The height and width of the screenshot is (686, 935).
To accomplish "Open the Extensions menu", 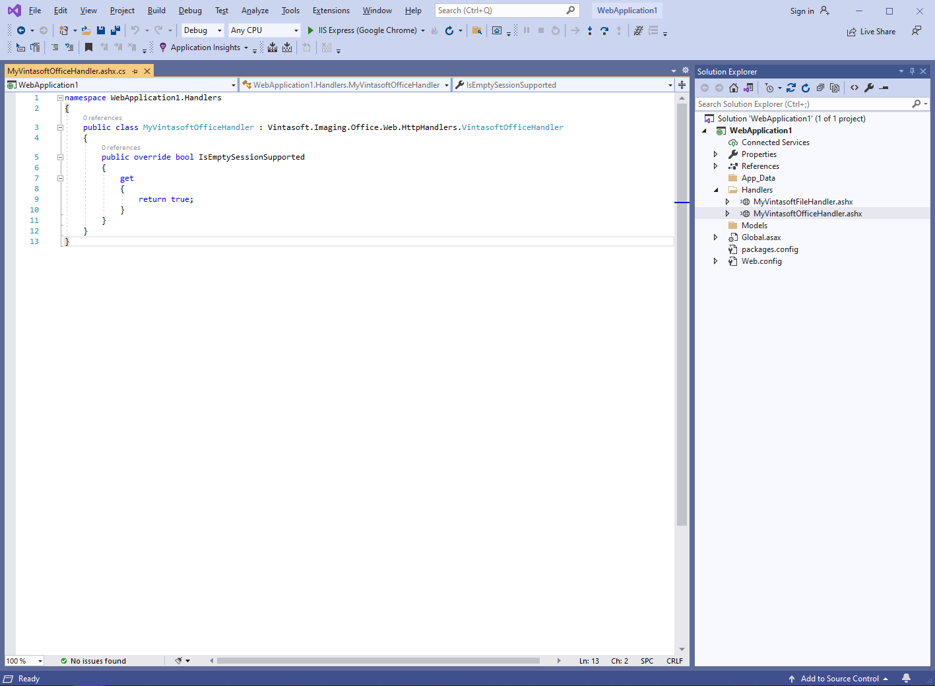I will 331,11.
